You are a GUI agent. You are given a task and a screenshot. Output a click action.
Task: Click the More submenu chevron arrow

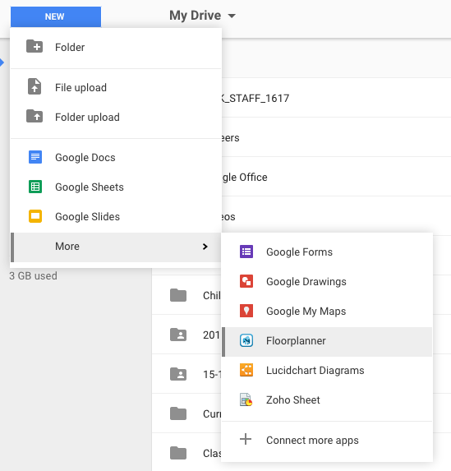205,247
